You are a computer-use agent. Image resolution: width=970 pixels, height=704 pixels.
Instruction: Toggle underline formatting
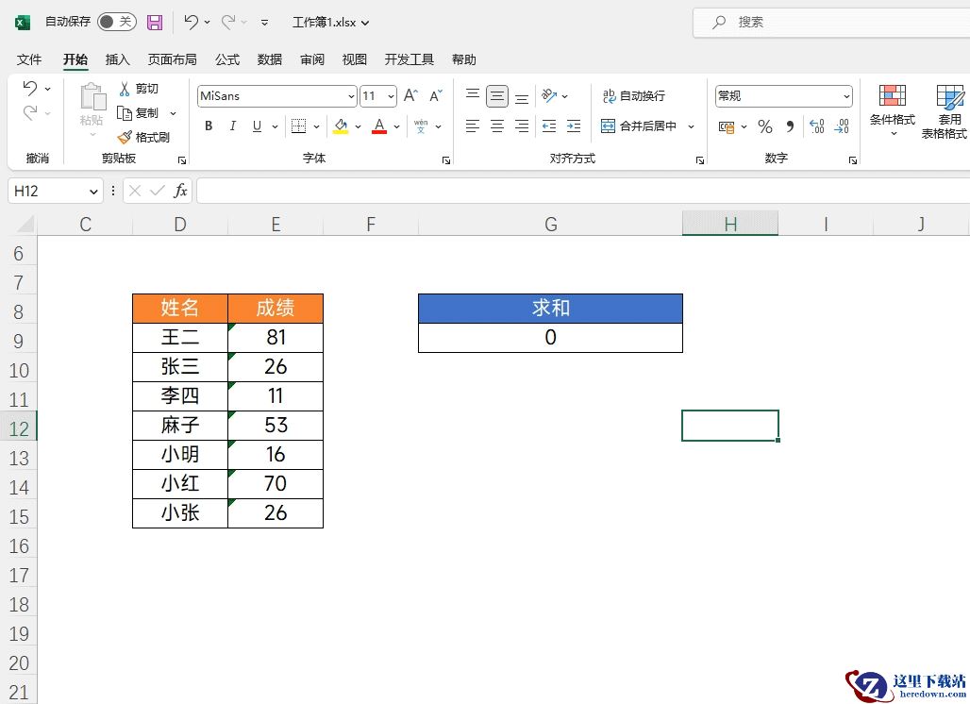click(x=257, y=126)
